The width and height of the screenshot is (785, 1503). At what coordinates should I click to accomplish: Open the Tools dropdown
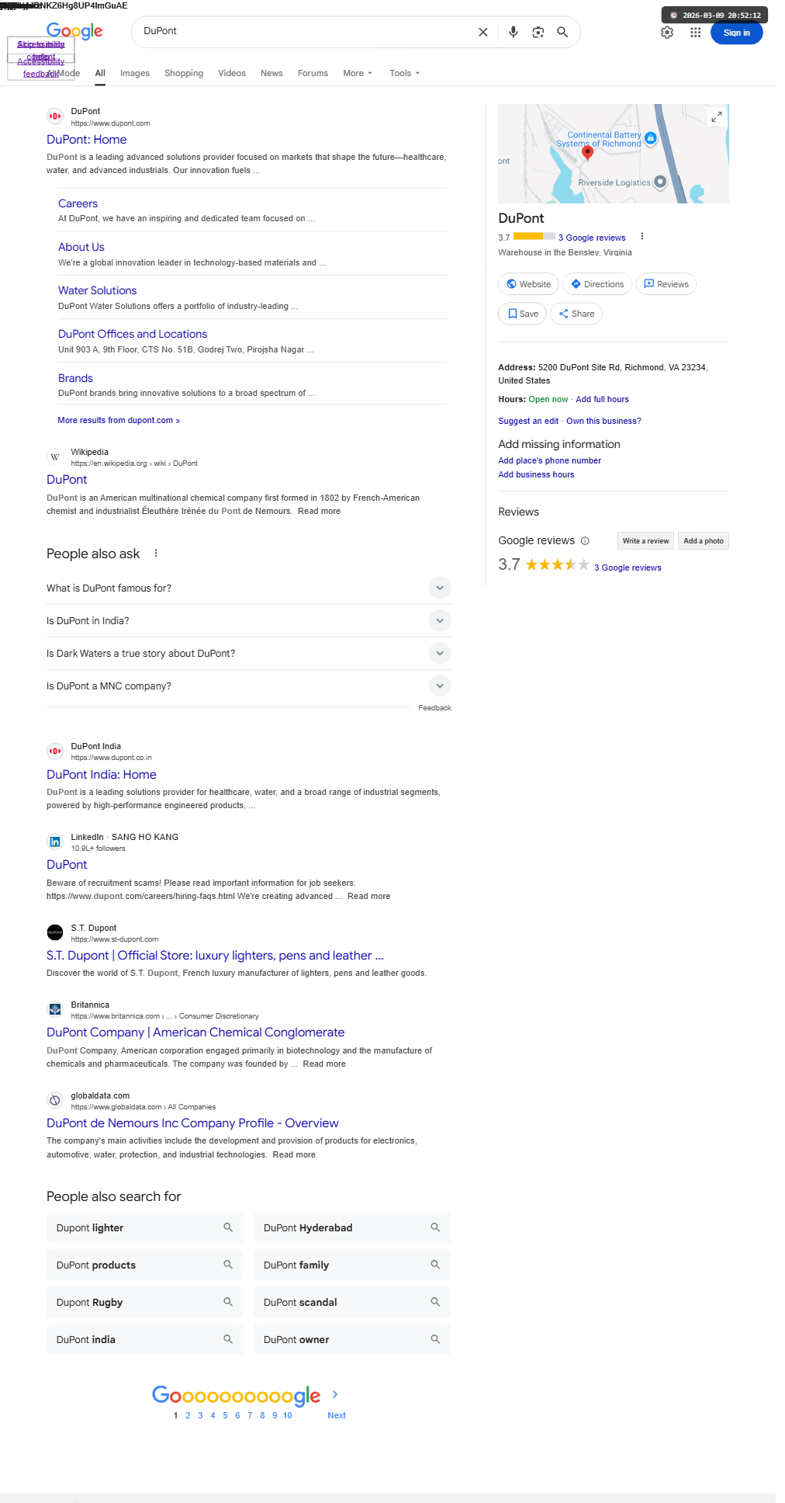click(x=404, y=73)
